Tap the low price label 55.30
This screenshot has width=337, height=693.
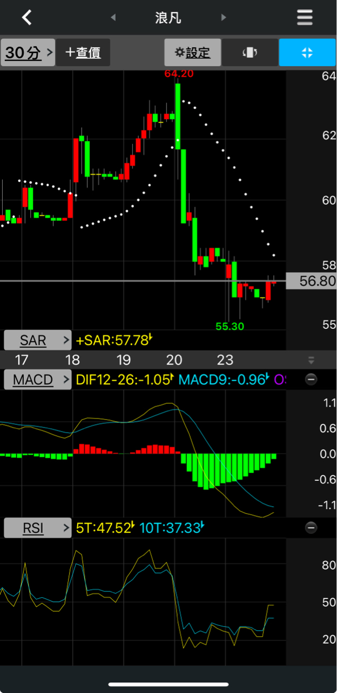point(230,326)
